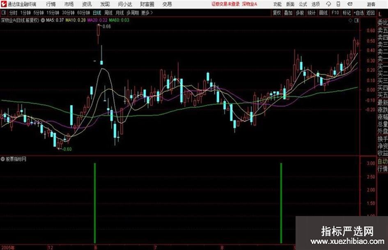Select the 5分钟 period tab

coord(38,13)
